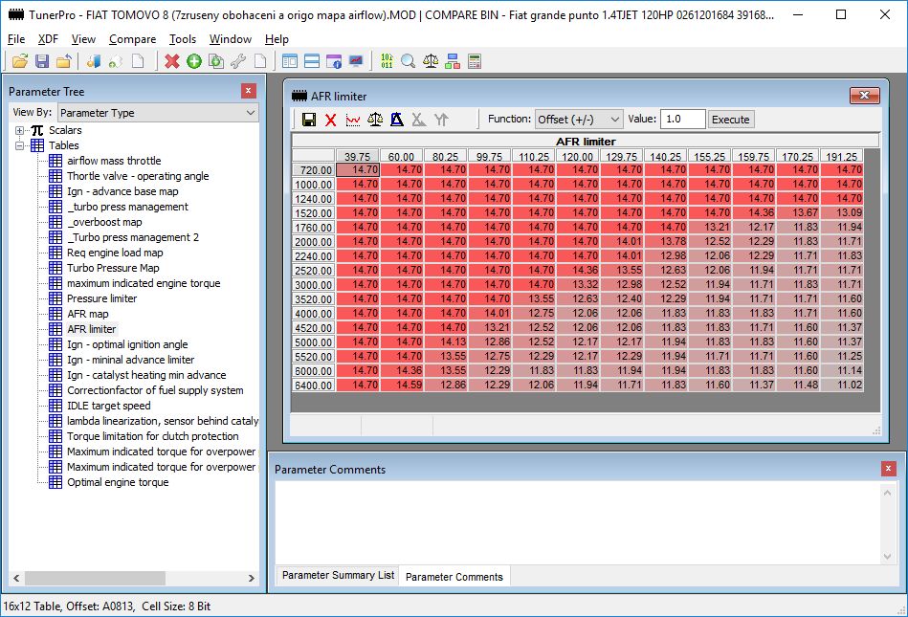This screenshot has width=908, height=617.
Task: Click the monitor graph icon in main toolbar
Action: [356, 61]
